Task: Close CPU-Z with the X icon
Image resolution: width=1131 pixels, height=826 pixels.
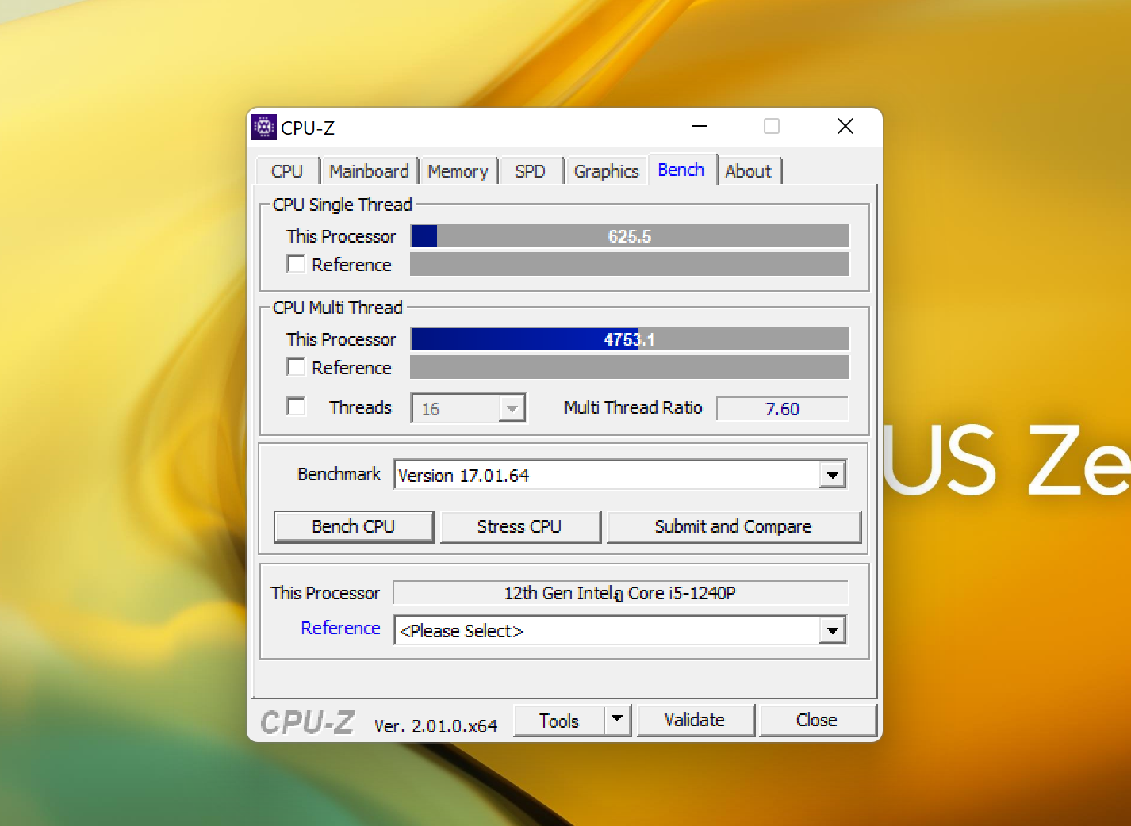Action: point(845,127)
